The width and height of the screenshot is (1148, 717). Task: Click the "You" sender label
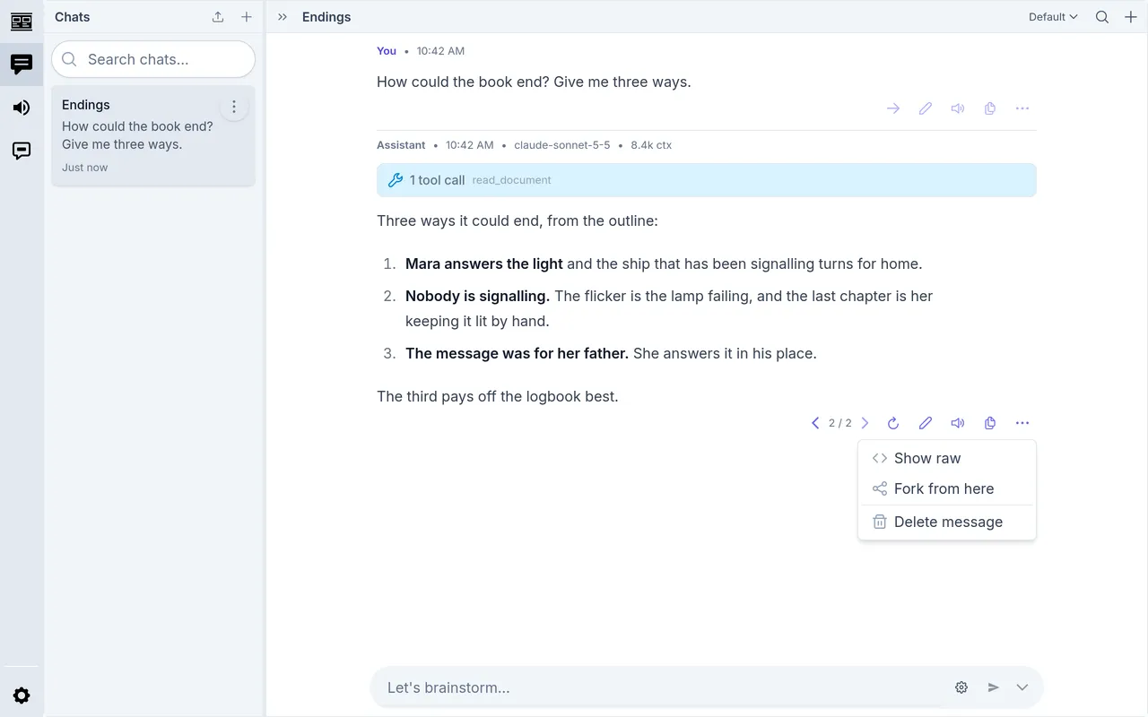pyautogui.click(x=387, y=51)
